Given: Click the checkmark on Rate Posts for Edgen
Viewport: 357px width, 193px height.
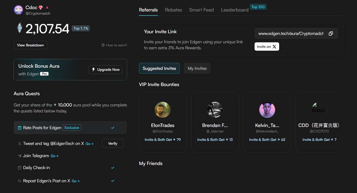Looking at the screenshot, I should pyautogui.click(x=113, y=128).
